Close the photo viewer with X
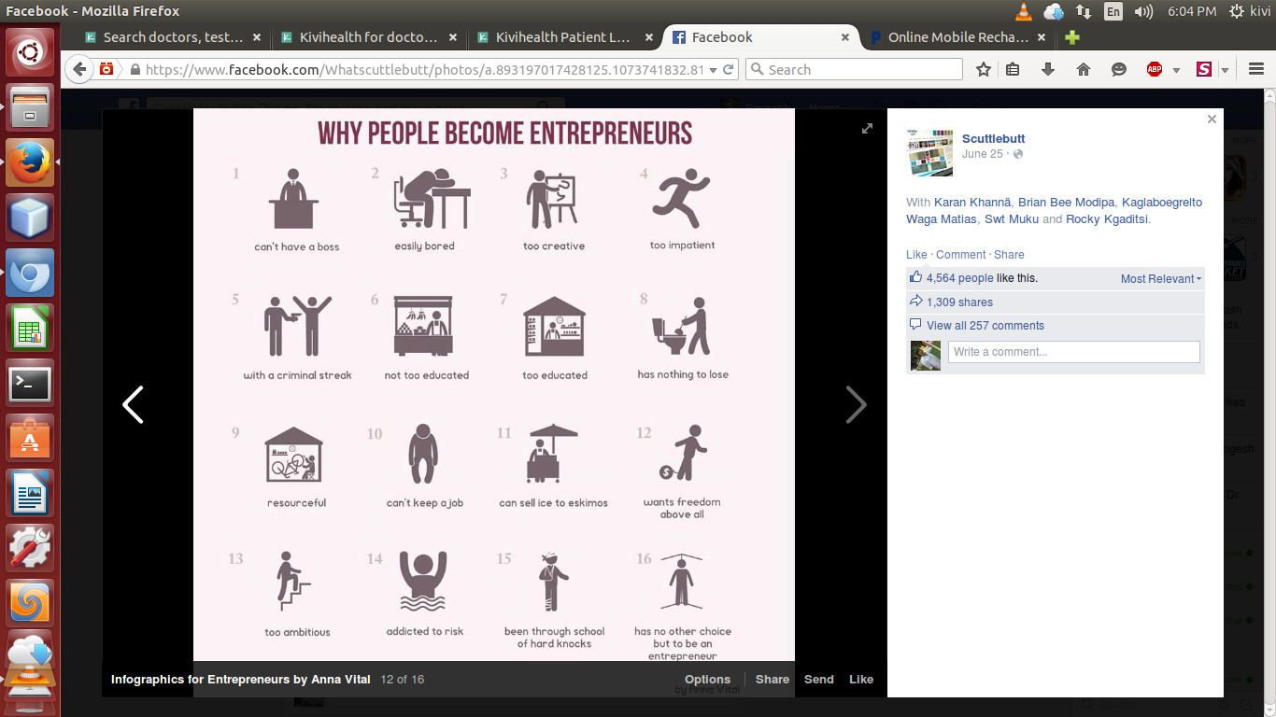Screen dimensions: 1276x717 1212,119
